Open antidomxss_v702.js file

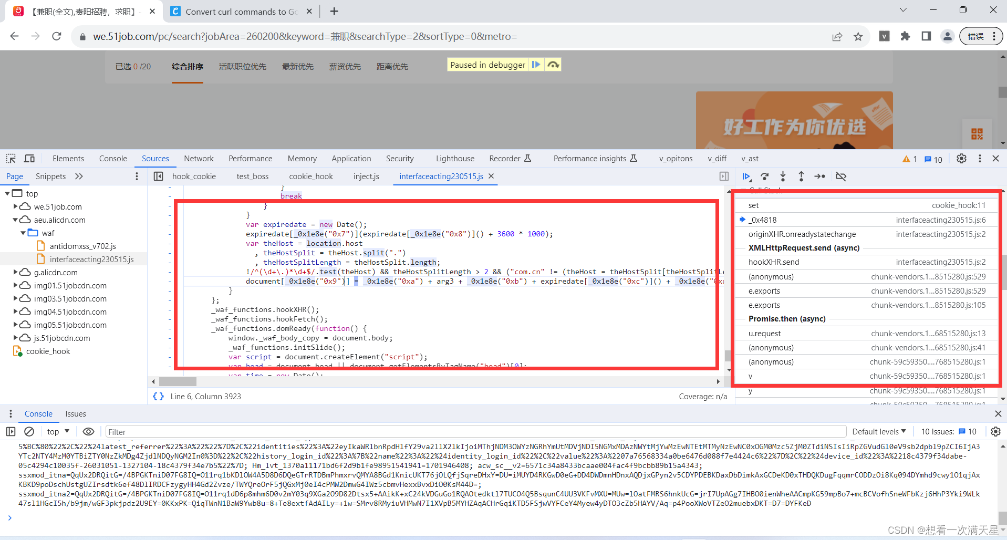82,246
